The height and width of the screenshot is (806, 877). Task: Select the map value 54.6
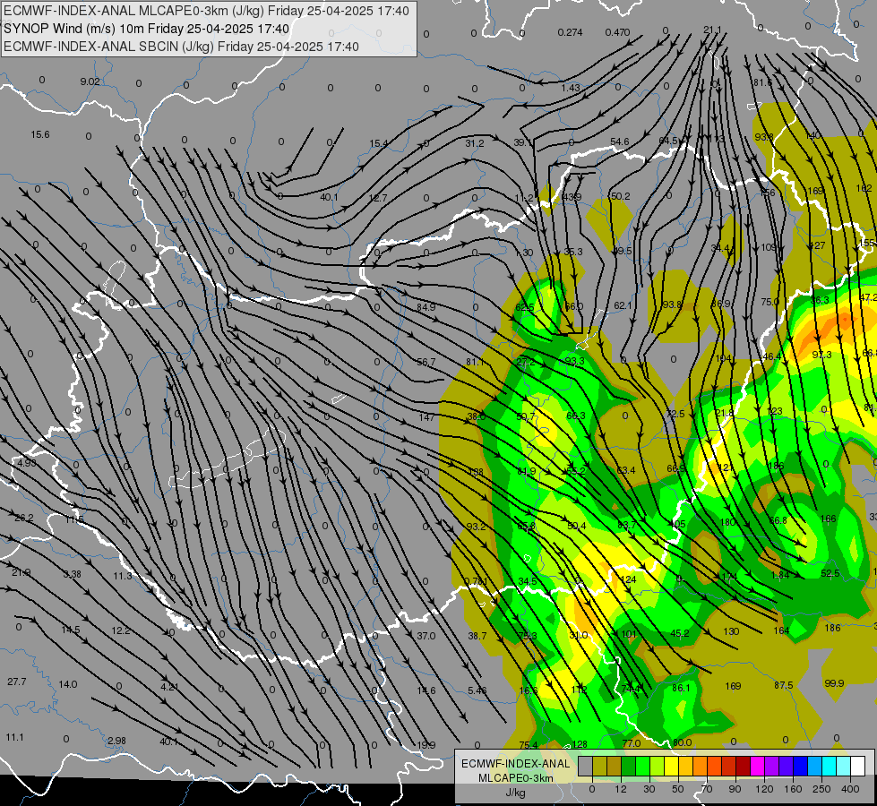pos(620,142)
